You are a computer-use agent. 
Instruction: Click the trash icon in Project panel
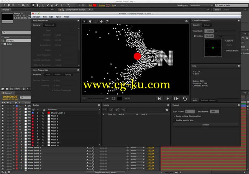(x=23, y=89)
